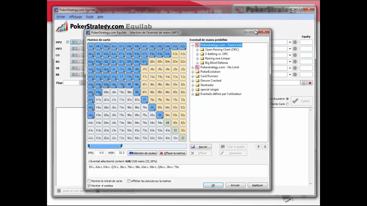The image size is (367, 206).
Task: Open the Outils menu
Action: pos(89,17)
